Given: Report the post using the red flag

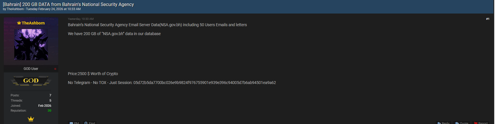Looking at the screenshot, I should (x=481, y=123).
